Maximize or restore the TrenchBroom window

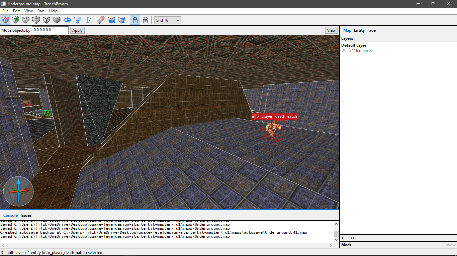coord(433,3)
